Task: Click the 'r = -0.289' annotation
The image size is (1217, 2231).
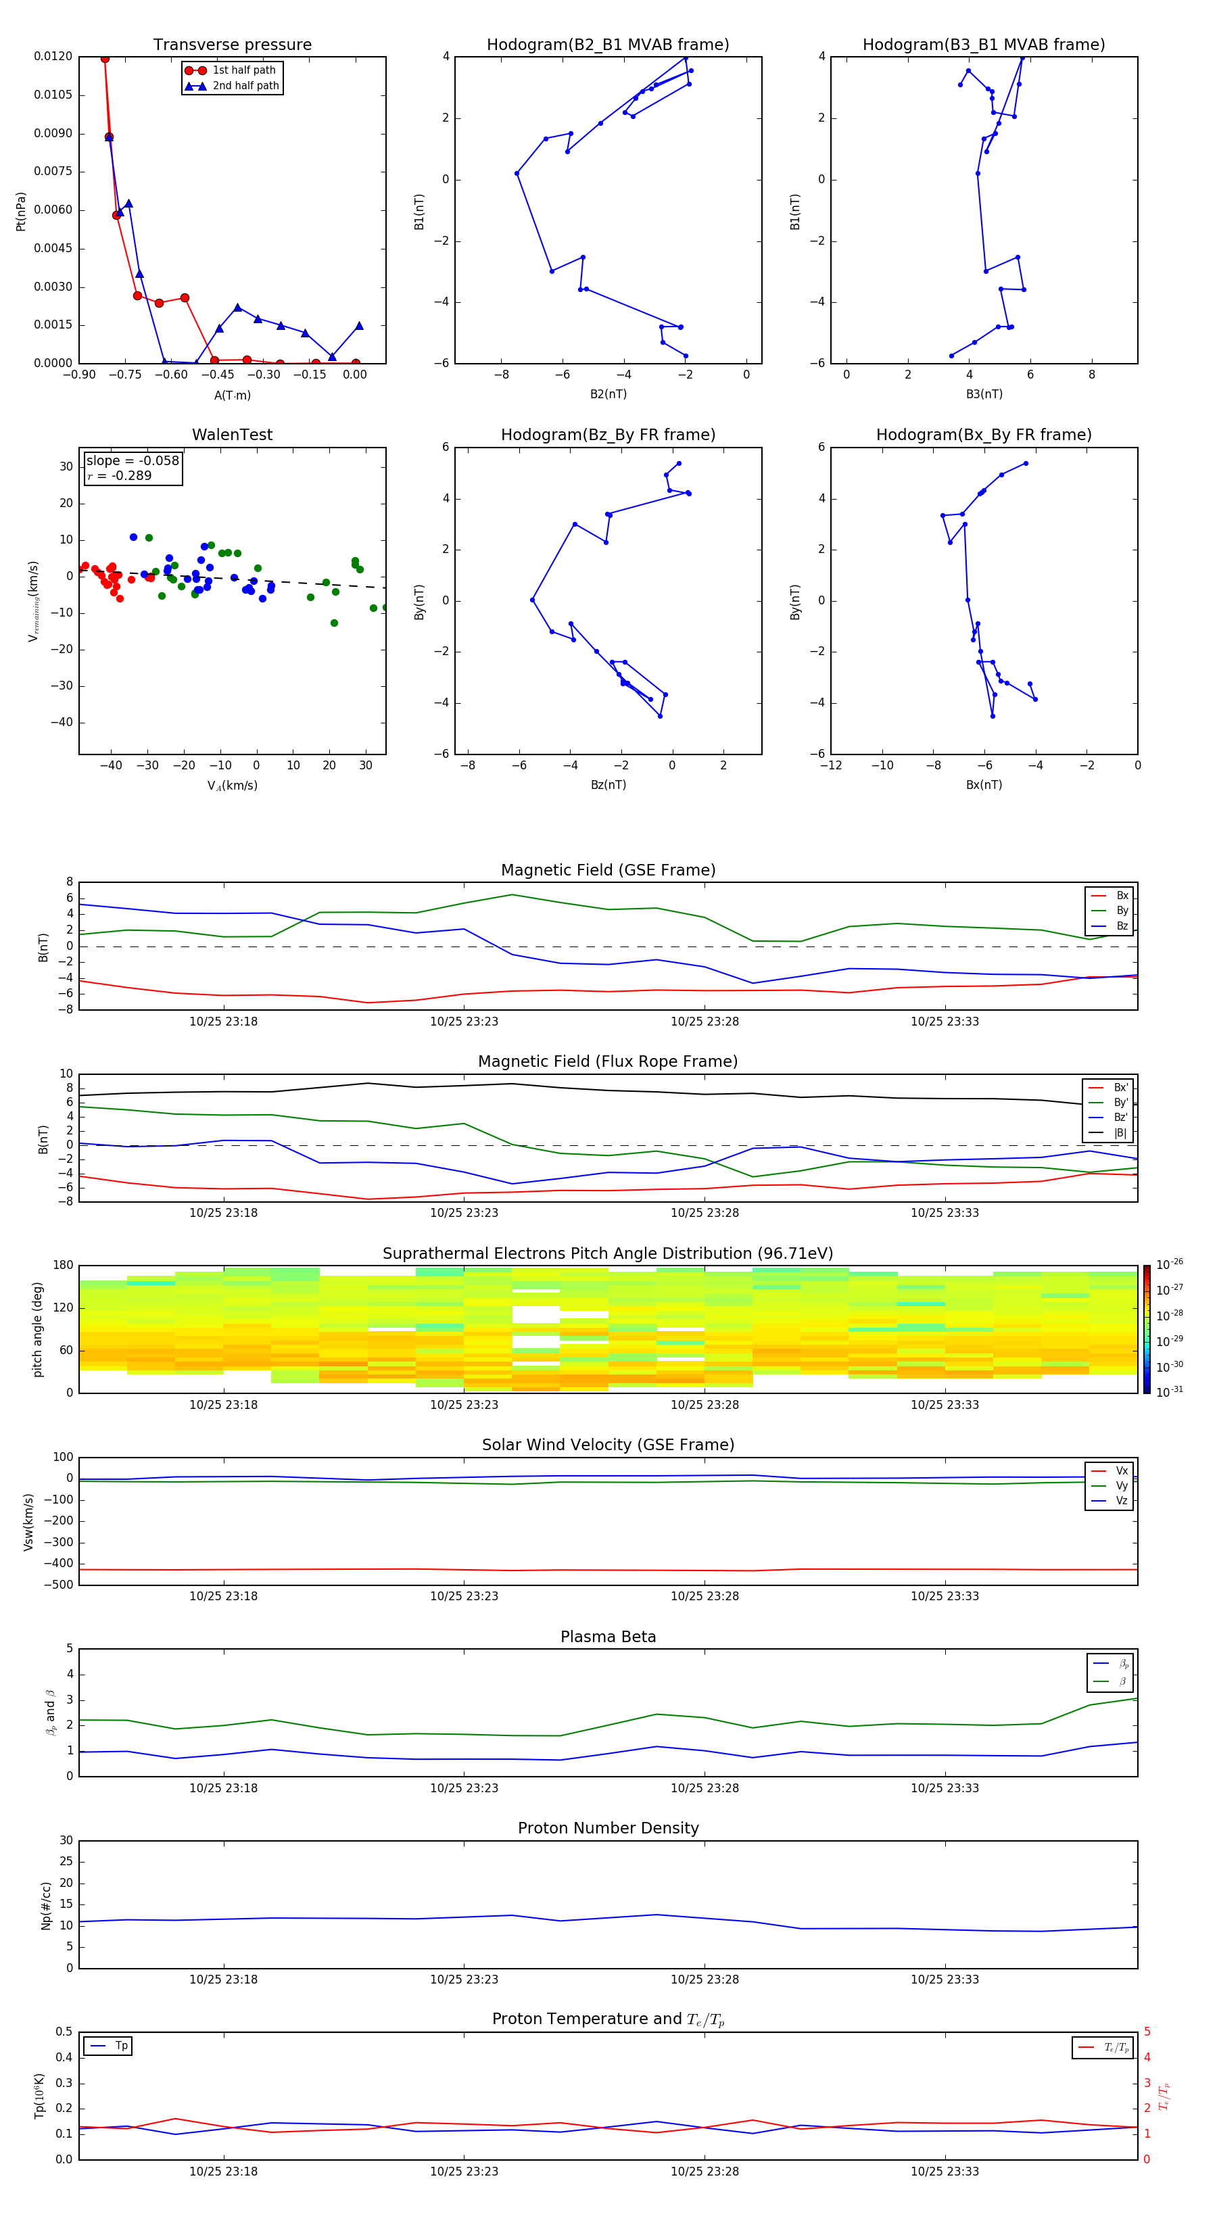Action: pos(120,475)
